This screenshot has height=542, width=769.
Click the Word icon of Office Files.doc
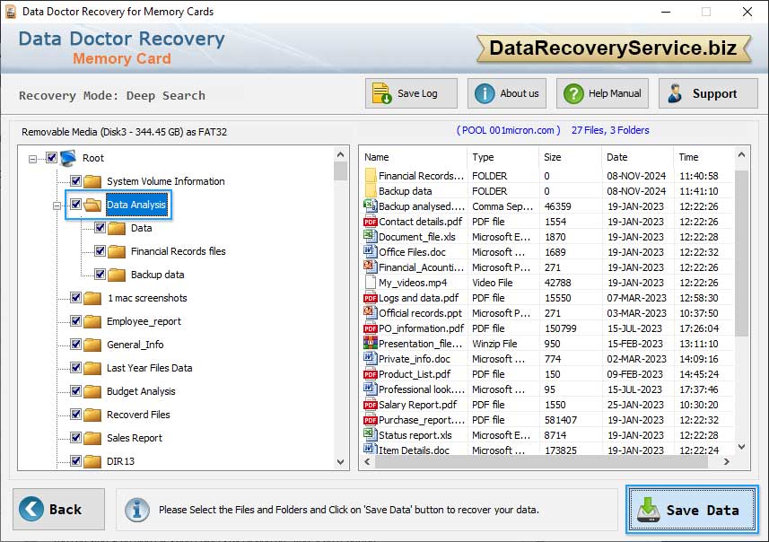tap(371, 251)
